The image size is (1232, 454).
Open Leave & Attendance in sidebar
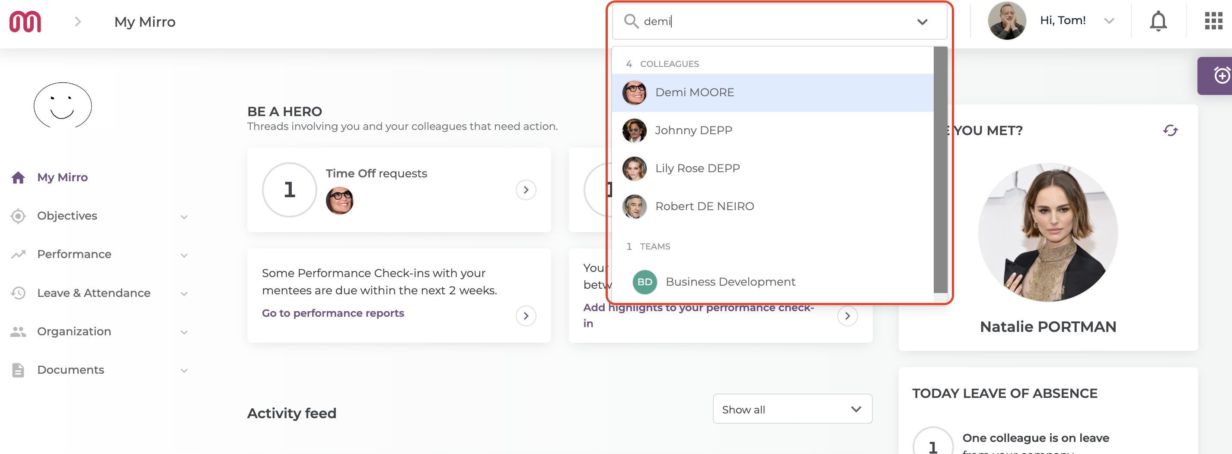[94, 293]
